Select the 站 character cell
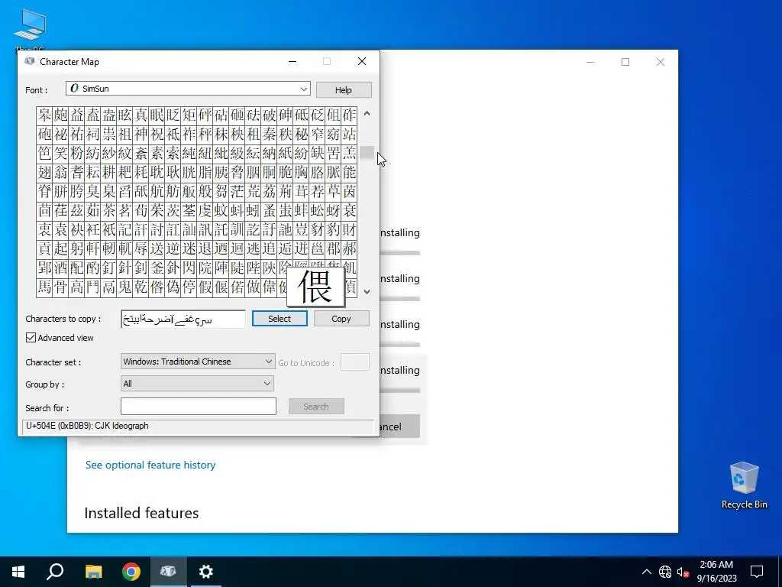Screen dimensions: 782x587 350,135
